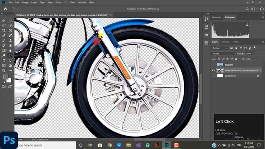Screen dimensions: 265x149
Task: Open the Edit Toolbar three-dots button
Action: point(10,71)
